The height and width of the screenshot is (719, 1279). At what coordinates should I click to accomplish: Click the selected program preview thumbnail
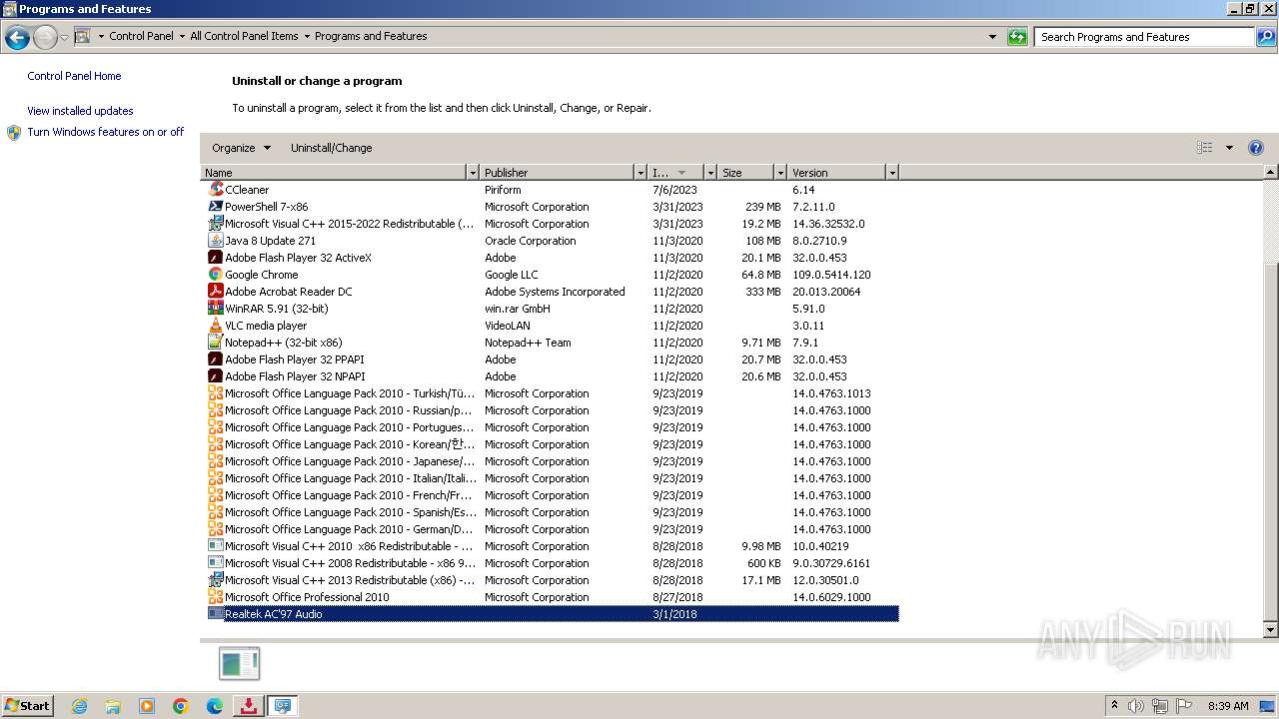(240, 664)
